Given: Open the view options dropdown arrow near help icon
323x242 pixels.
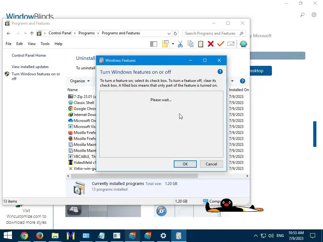Looking at the screenshot, I should (x=232, y=81).
